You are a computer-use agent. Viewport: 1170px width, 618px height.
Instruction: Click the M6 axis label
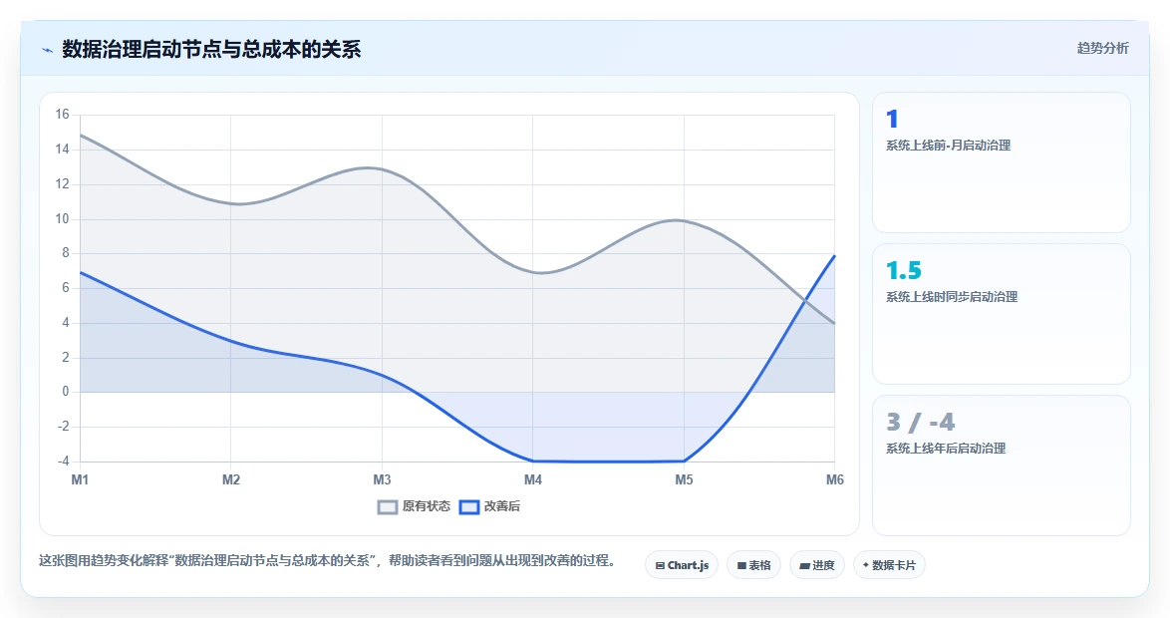coord(834,479)
